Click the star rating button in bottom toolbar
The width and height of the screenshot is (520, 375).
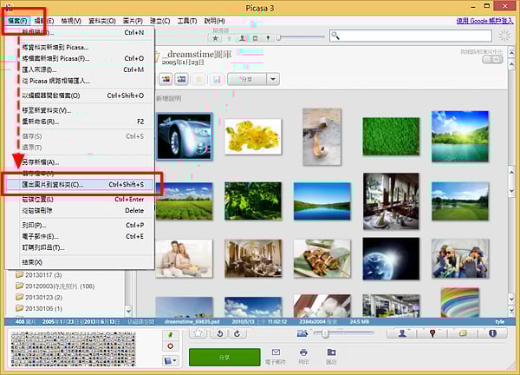click(198, 332)
